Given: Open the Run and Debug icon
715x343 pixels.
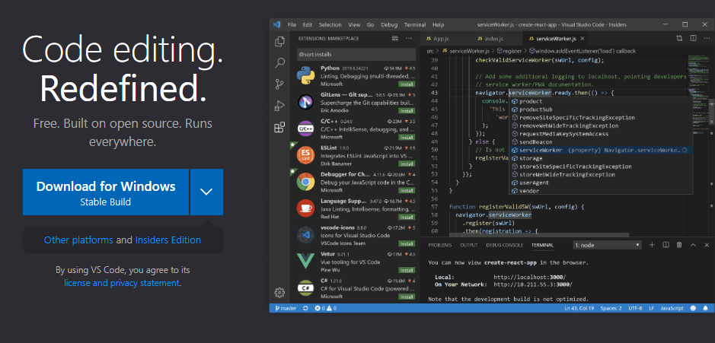Looking at the screenshot, I should pyautogui.click(x=279, y=106).
